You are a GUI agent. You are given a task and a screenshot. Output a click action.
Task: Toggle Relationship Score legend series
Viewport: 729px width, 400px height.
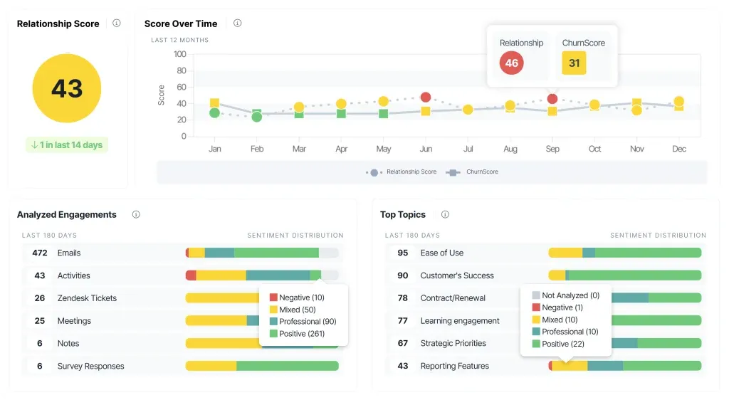tap(402, 172)
